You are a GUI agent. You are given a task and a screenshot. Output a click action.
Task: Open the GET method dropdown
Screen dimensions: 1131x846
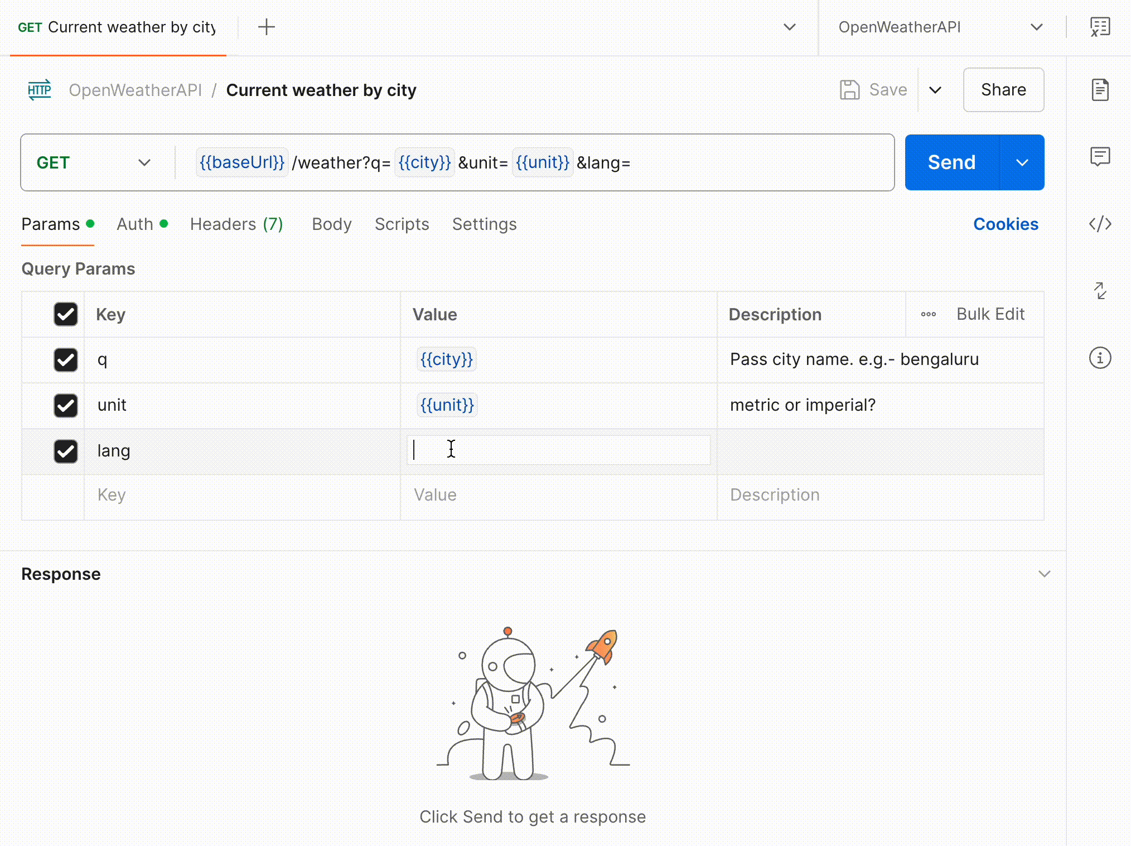144,162
